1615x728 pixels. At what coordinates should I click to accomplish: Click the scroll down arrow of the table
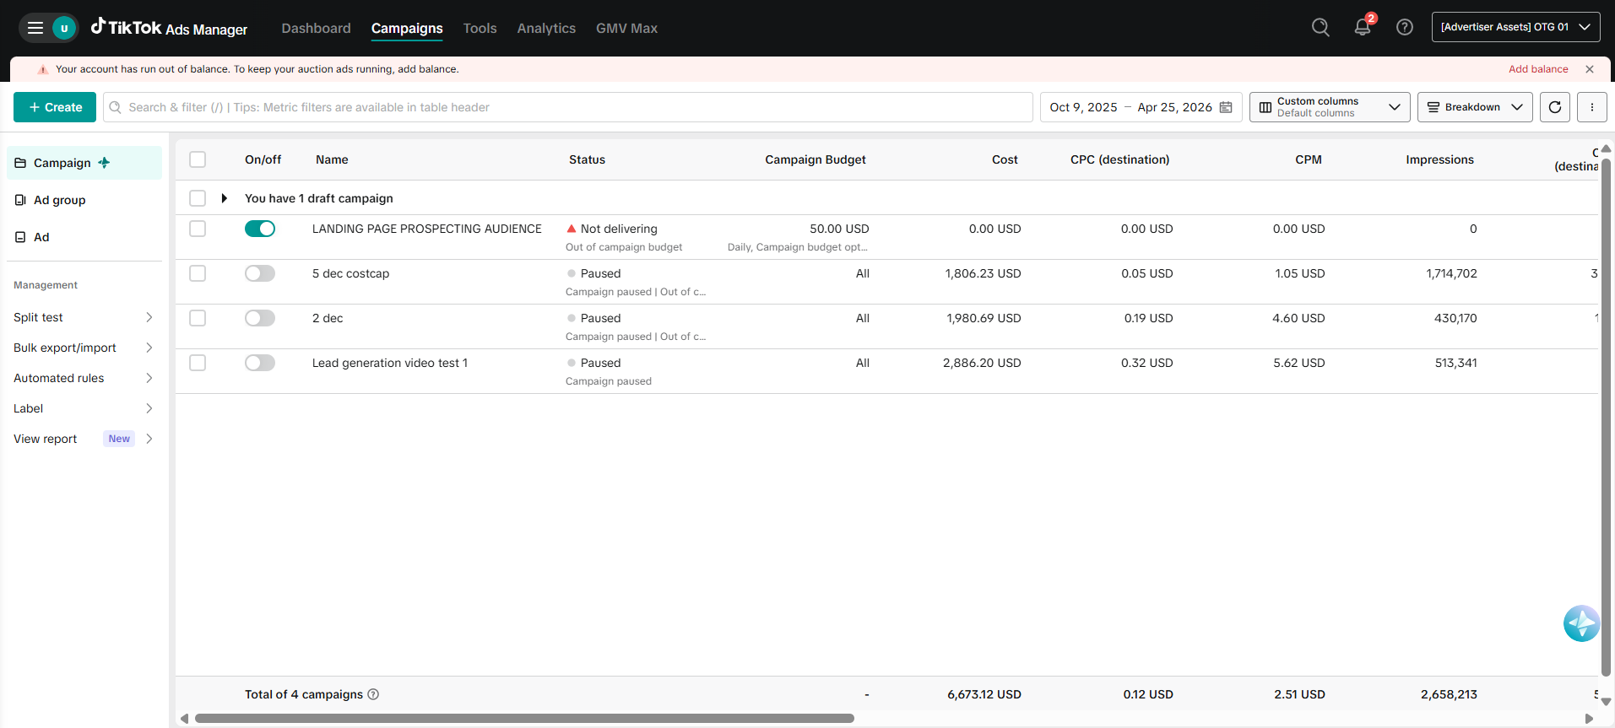click(x=1606, y=701)
